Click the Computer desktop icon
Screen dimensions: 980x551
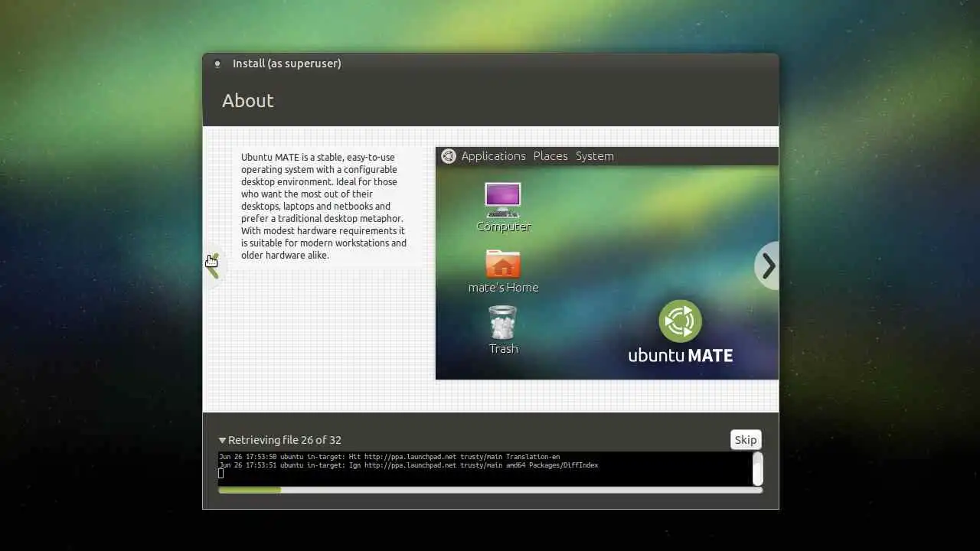pos(503,207)
